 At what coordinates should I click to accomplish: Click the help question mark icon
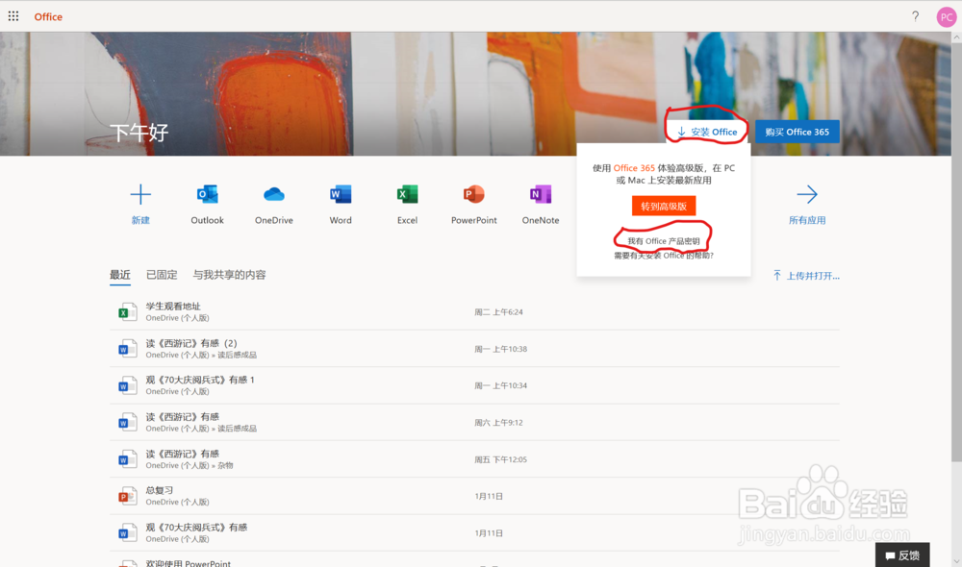[915, 16]
